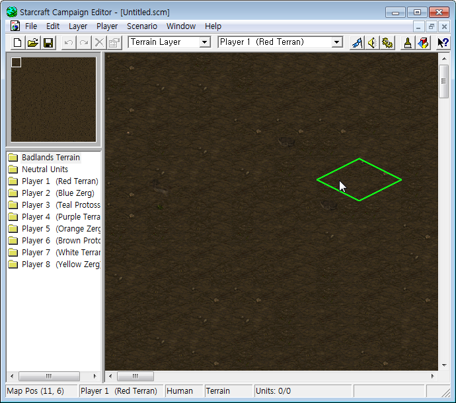
Task: Open the Edit menu
Action: pos(53,26)
